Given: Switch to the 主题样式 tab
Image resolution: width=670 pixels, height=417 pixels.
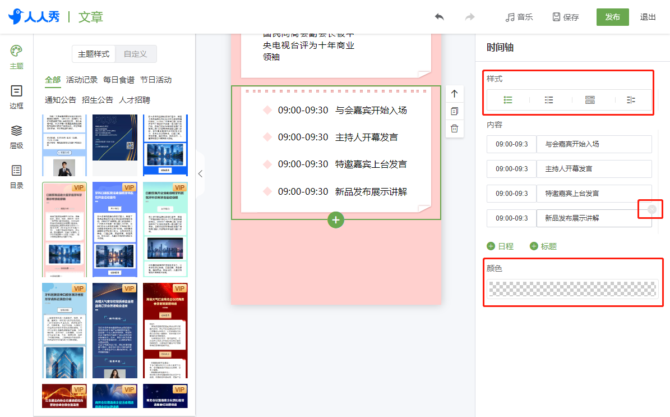Looking at the screenshot, I should 94,54.
